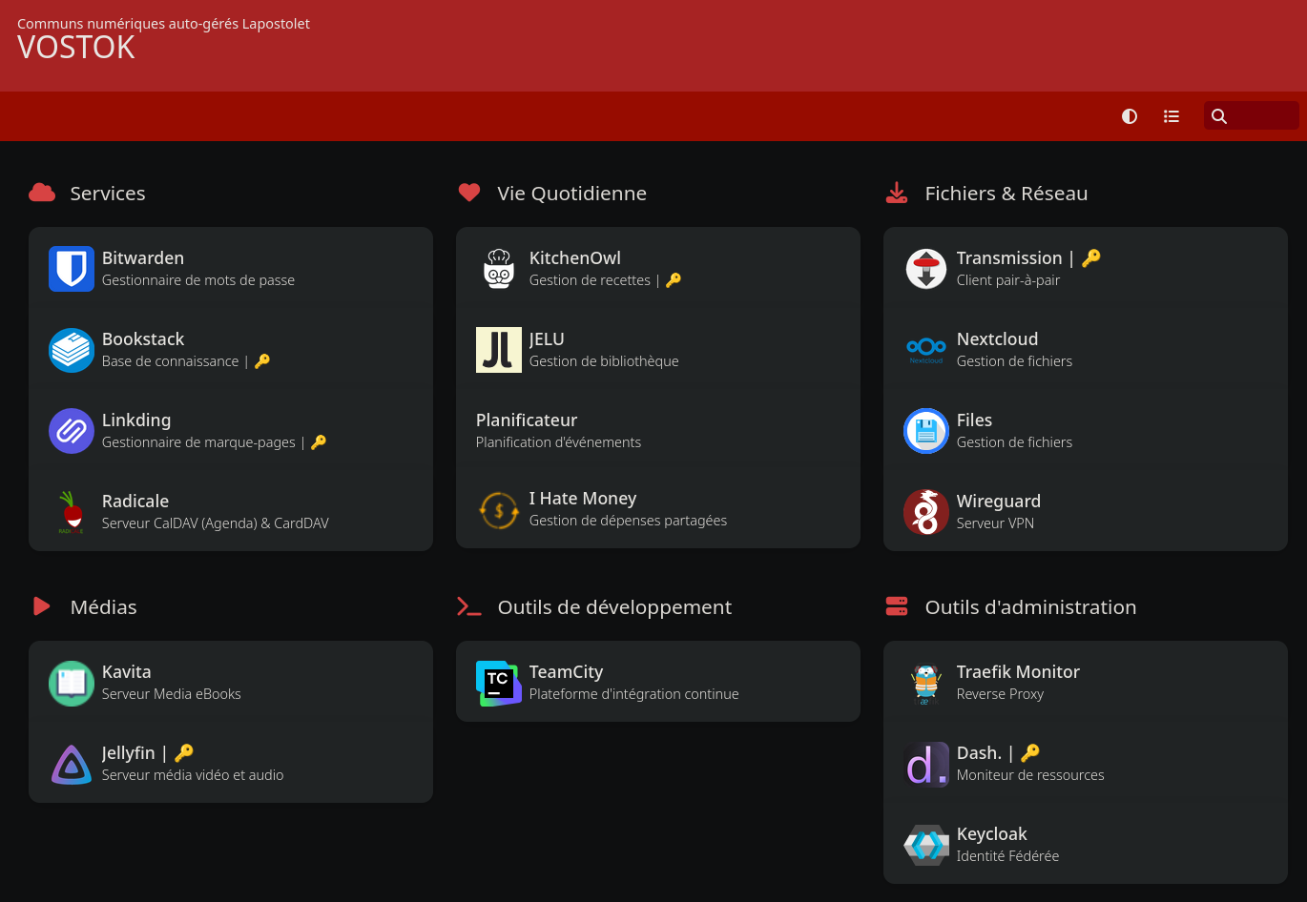Image resolution: width=1307 pixels, height=902 pixels.
Task: Click 'Client pair-à-pair' subtitle
Action: click(1008, 280)
